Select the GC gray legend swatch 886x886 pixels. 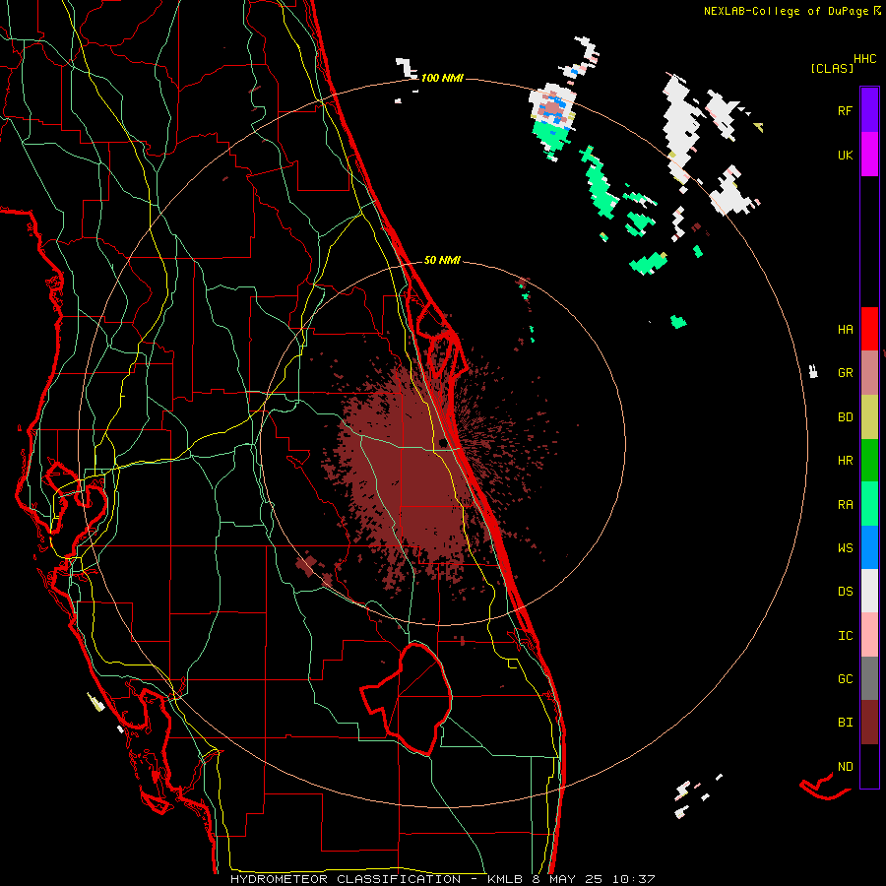pos(869,678)
